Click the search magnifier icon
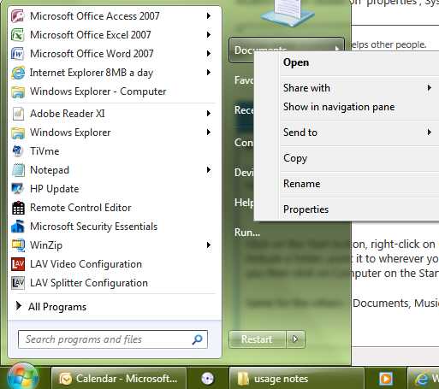Screen dimensions: 439x389 198,339
